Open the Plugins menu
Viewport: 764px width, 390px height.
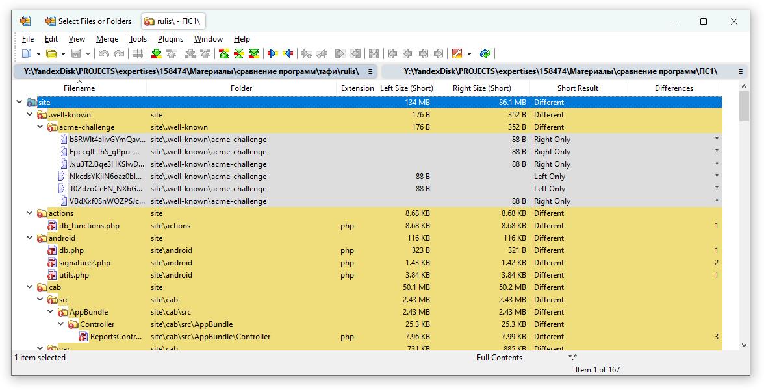[x=170, y=39]
